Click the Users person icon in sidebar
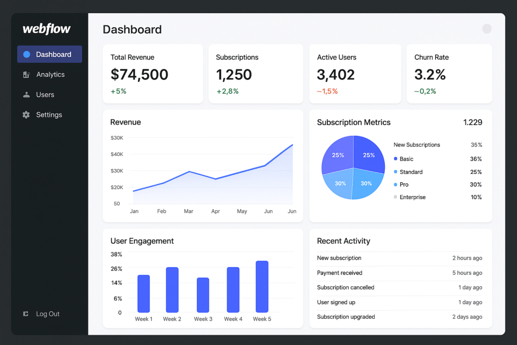Screen dimensions: 517x345 click(x=26, y=94)
